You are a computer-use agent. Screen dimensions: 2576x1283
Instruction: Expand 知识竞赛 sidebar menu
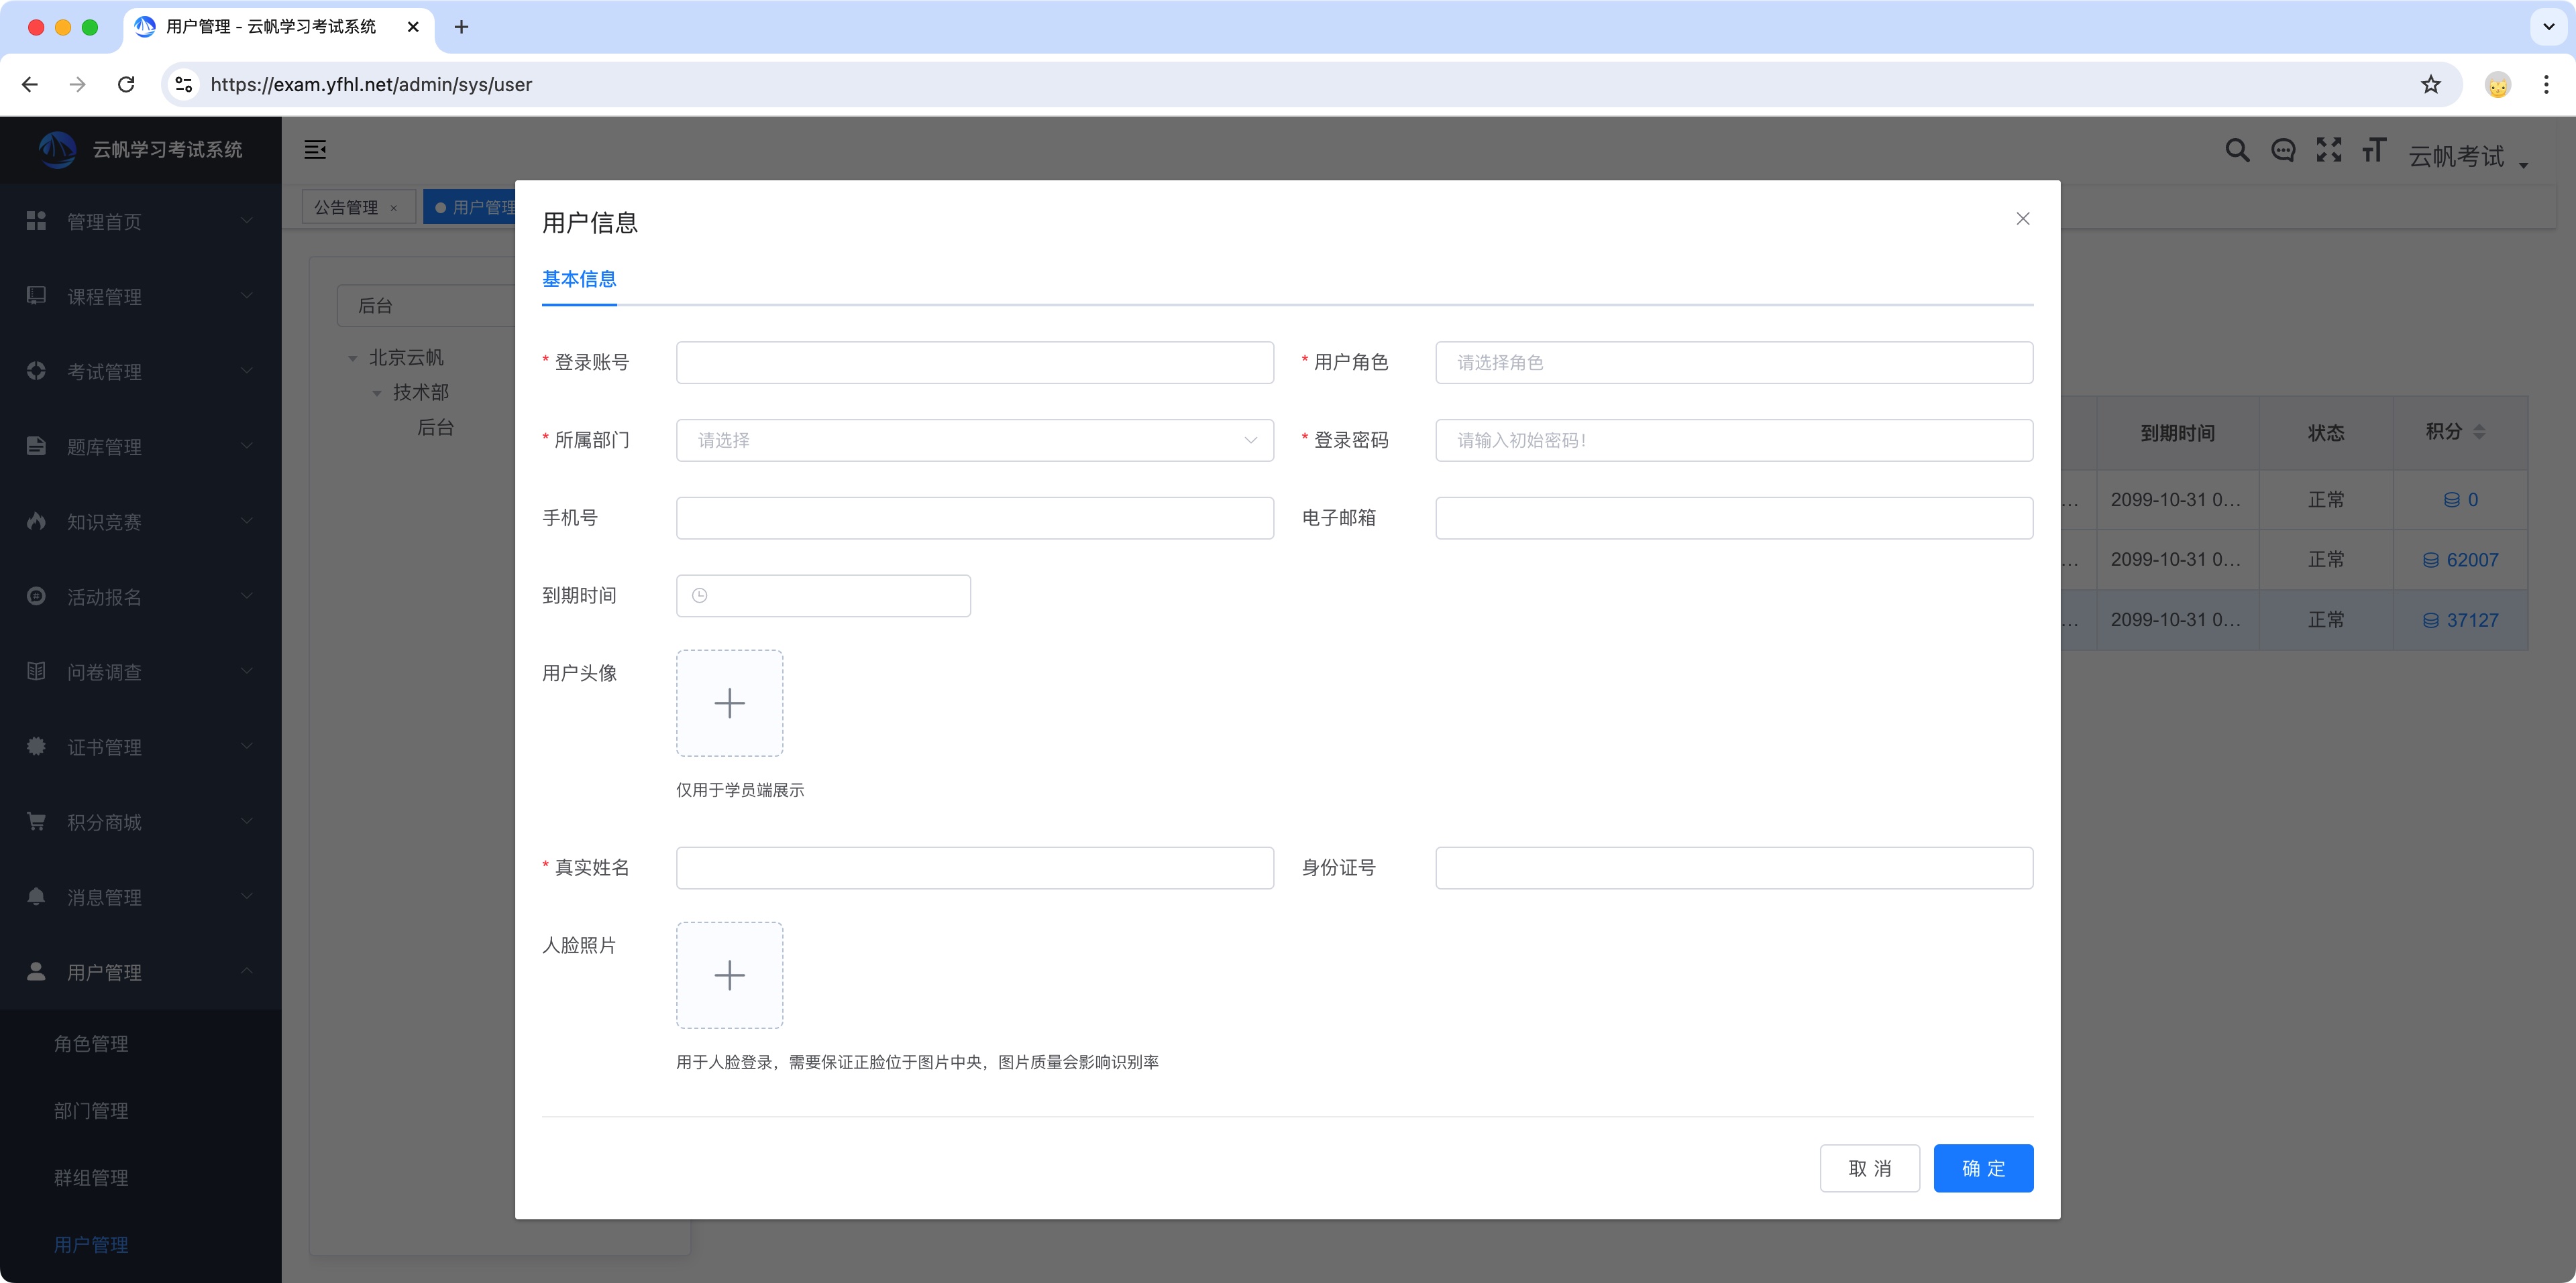pyautogui.click(x=140, y=522)
